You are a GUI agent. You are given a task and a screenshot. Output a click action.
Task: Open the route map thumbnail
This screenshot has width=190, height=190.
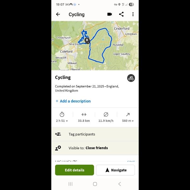click(x=95, y=46)
